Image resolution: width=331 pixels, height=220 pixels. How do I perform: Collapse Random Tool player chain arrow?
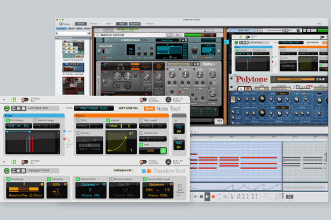coord(4,162)
